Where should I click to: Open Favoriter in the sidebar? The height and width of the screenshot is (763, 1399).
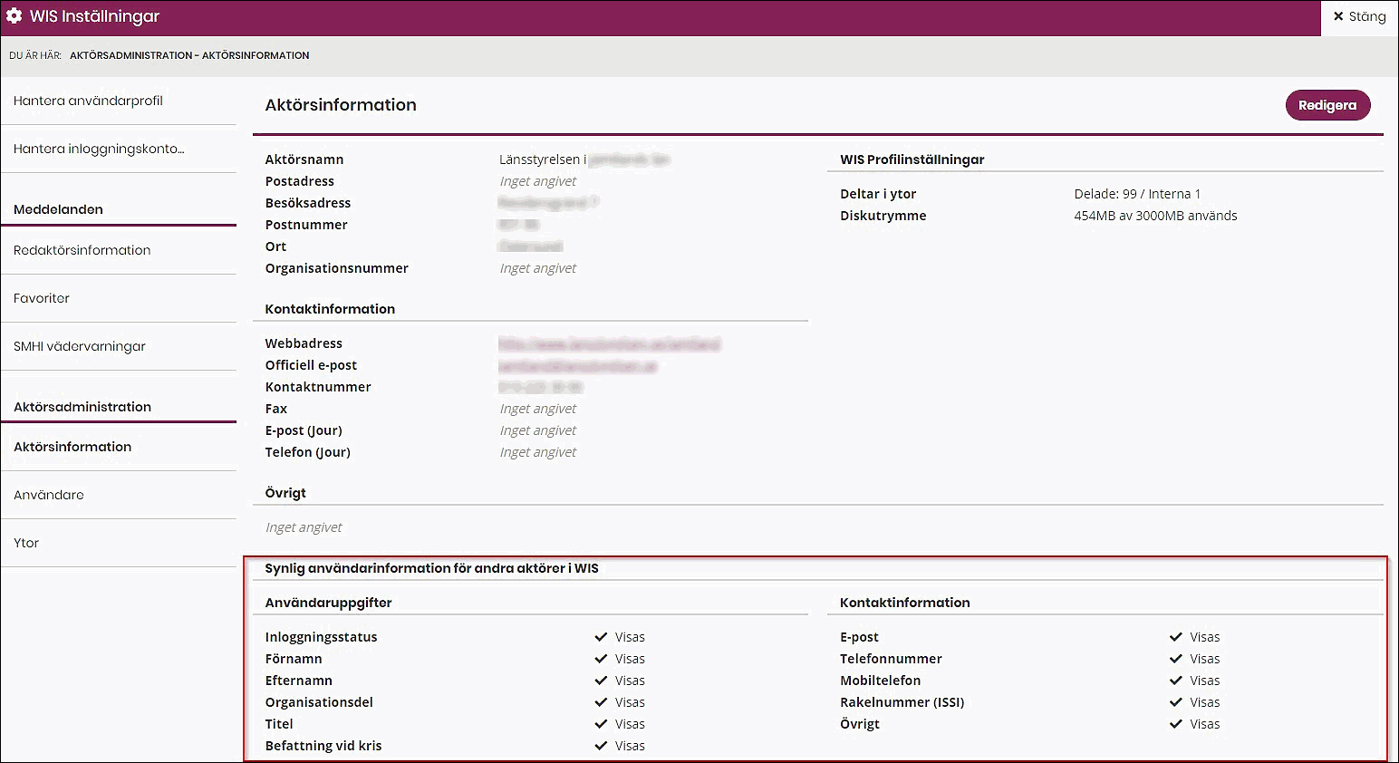click(x=42, y=298)
